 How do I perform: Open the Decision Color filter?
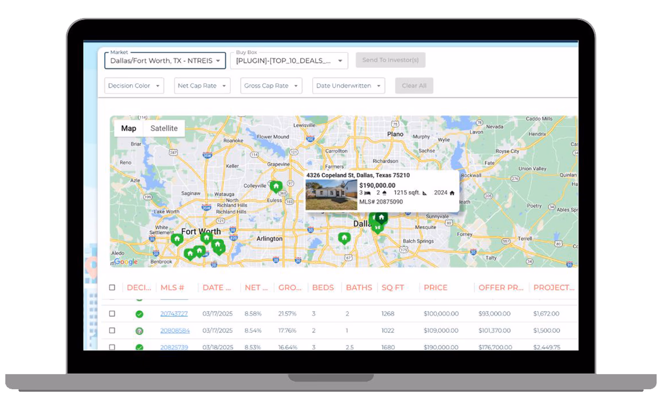[x=134, y=86]
